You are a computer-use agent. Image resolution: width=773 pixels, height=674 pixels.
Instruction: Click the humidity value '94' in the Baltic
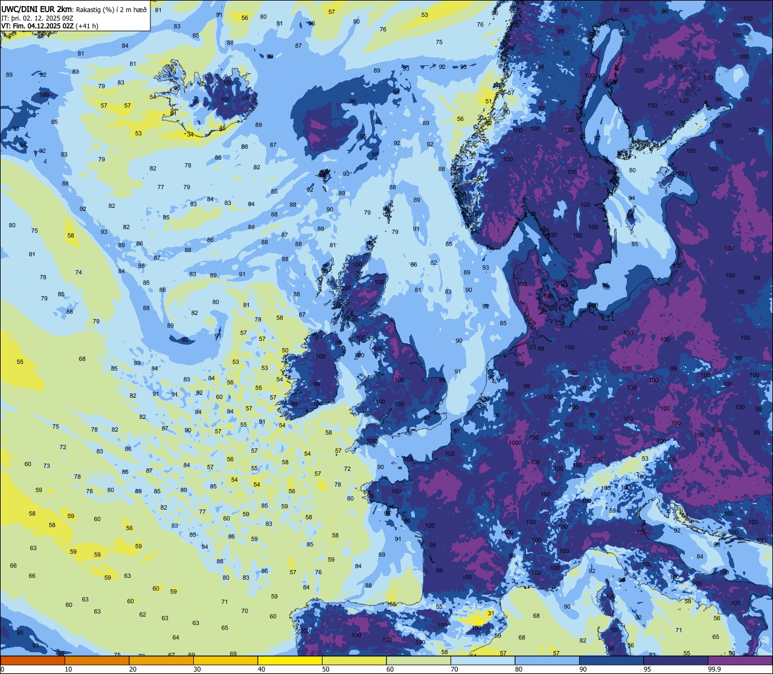(x=632, y=198)
